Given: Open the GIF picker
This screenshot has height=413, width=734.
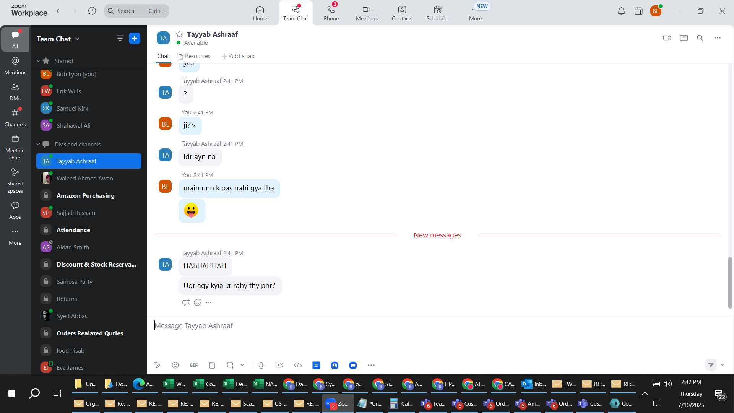Looking at the screenshot, I should pyautogui.click(x=194, y=365).
